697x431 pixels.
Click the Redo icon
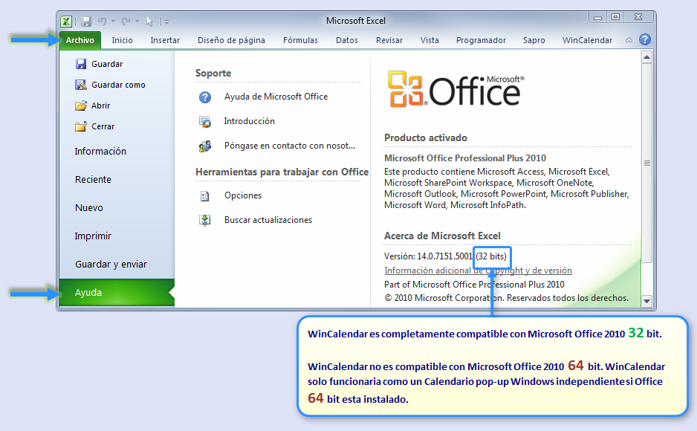[x=127, y=21]
